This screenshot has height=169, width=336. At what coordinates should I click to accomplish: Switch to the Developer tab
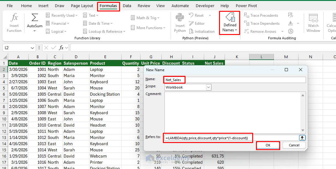click(x=205, y=6)
